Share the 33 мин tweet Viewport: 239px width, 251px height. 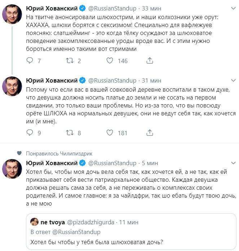[x=150, y=61]
